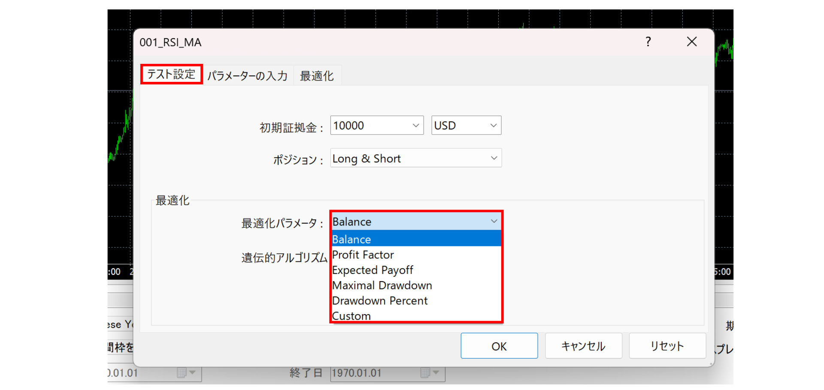The image size is (824, 390).
Task: Confirm settings with the OK button
Action: coord(499,345)
